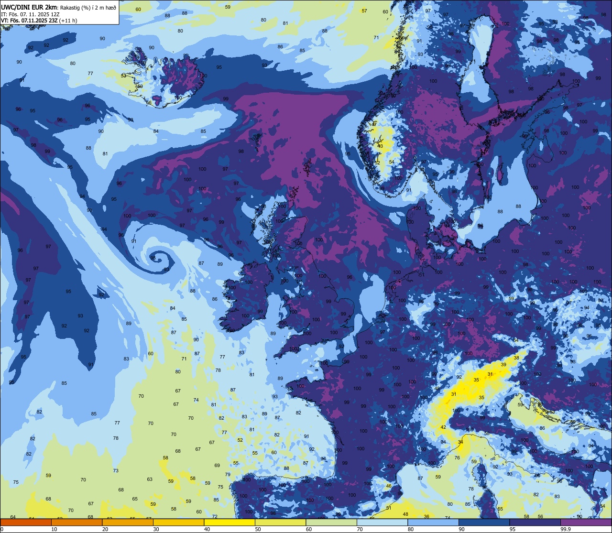Screen dimensions: 612x533
Task: Click the 0–10% dark orange legend swatch
Action: (x=26, y=522)
